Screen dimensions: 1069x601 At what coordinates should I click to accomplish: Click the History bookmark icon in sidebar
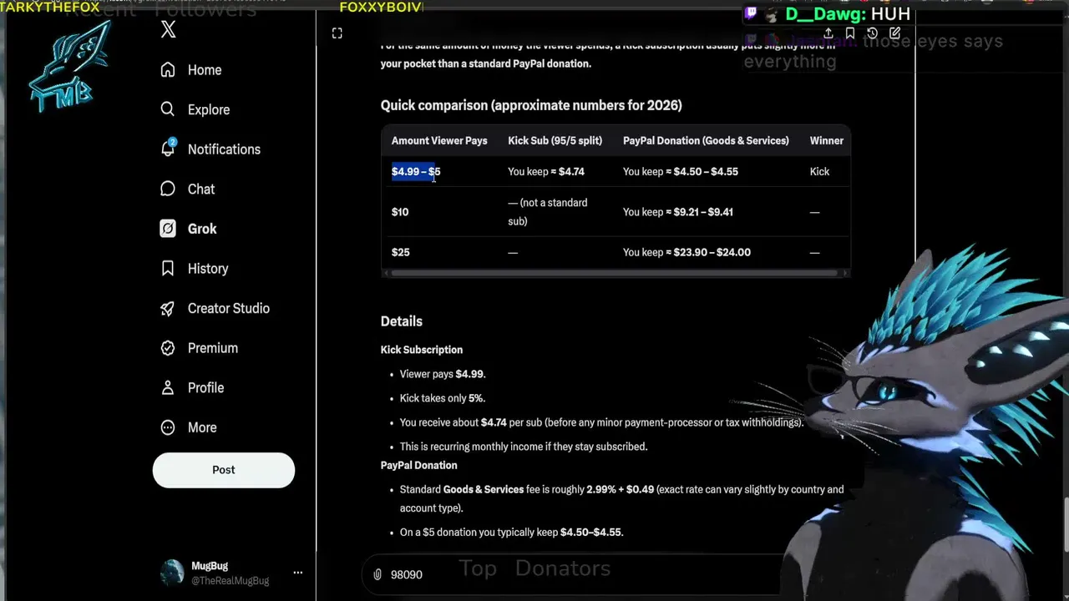168,268
